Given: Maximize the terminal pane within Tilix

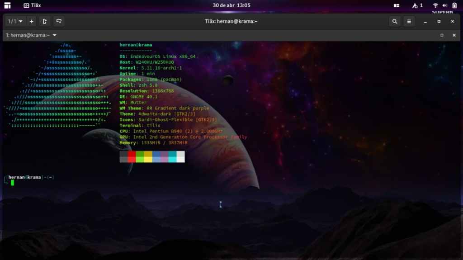Looking at the screenshot, I should point(442,35).
